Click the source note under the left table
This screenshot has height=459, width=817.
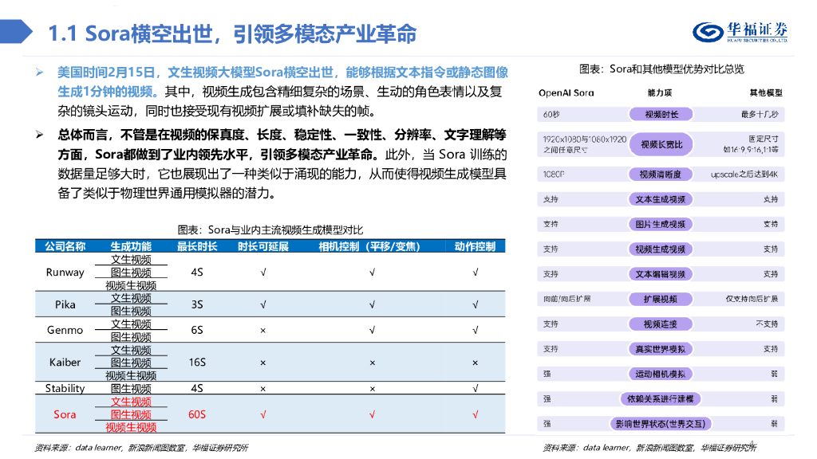[141, 448]
